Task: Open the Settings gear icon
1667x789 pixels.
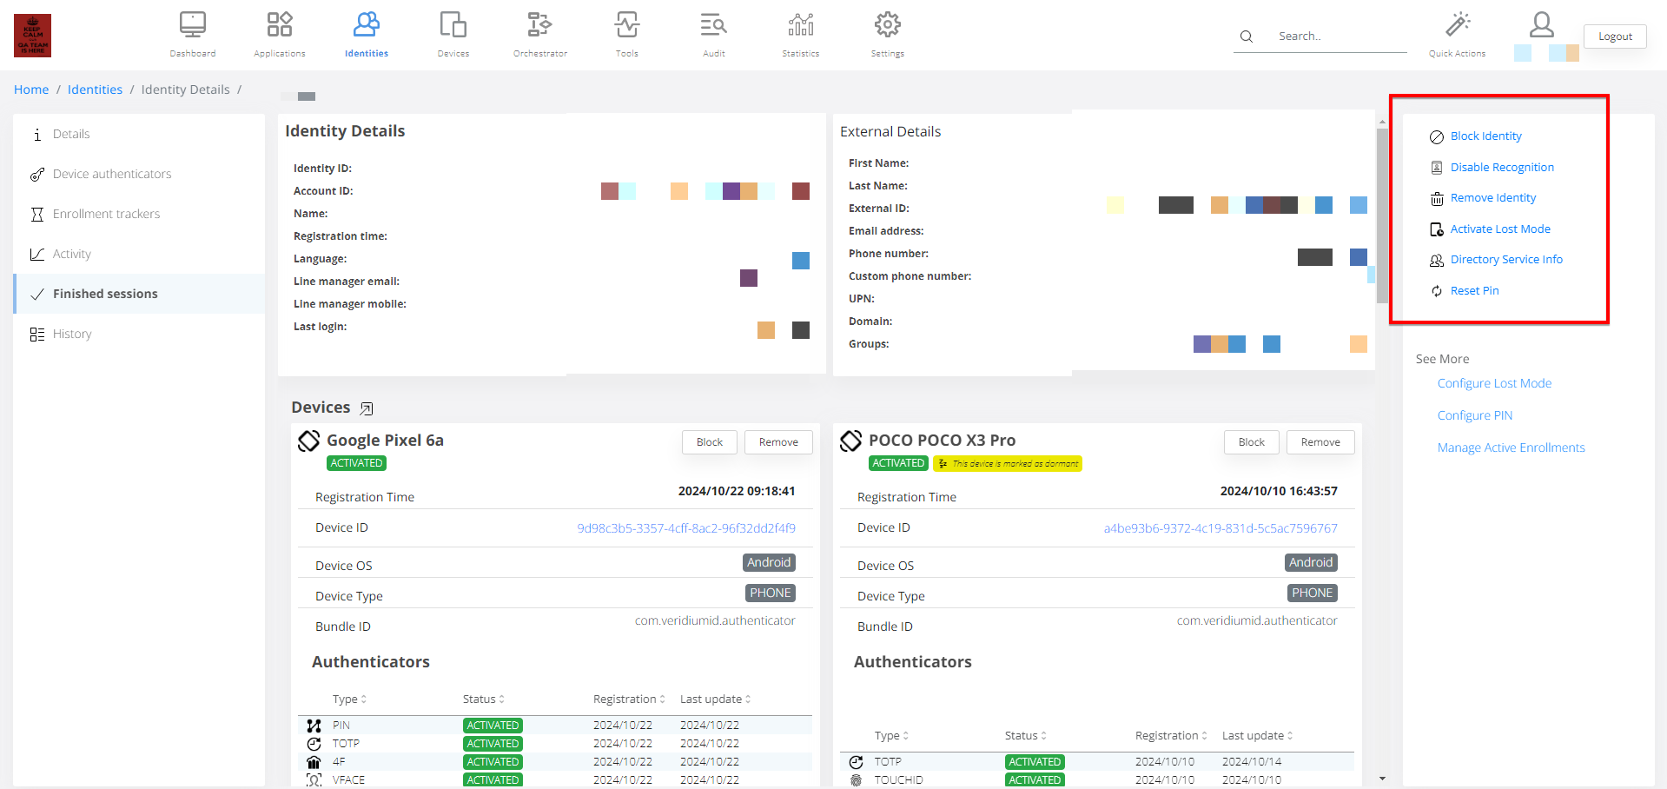Action: pos(887,25)
